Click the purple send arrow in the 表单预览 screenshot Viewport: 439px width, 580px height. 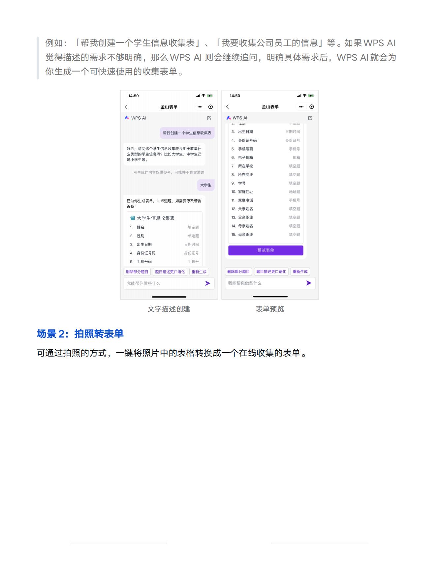coord(309,283)
